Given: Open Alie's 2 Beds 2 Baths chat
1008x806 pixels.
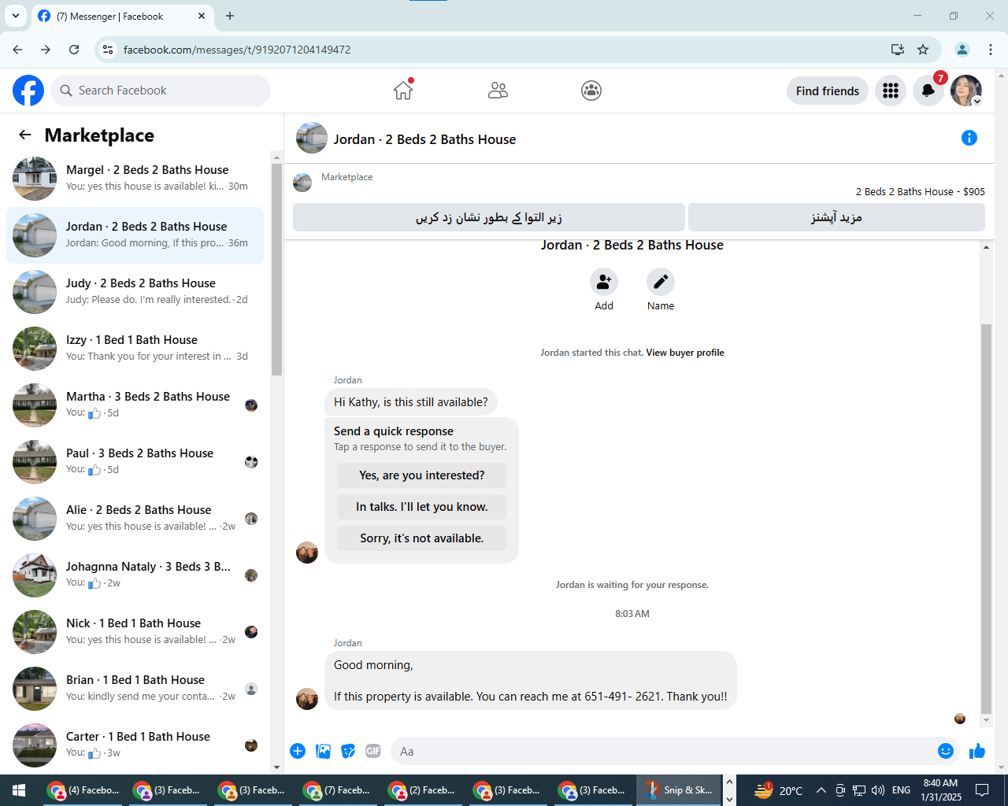Looking at the screenshot, I should pos(135,519).
